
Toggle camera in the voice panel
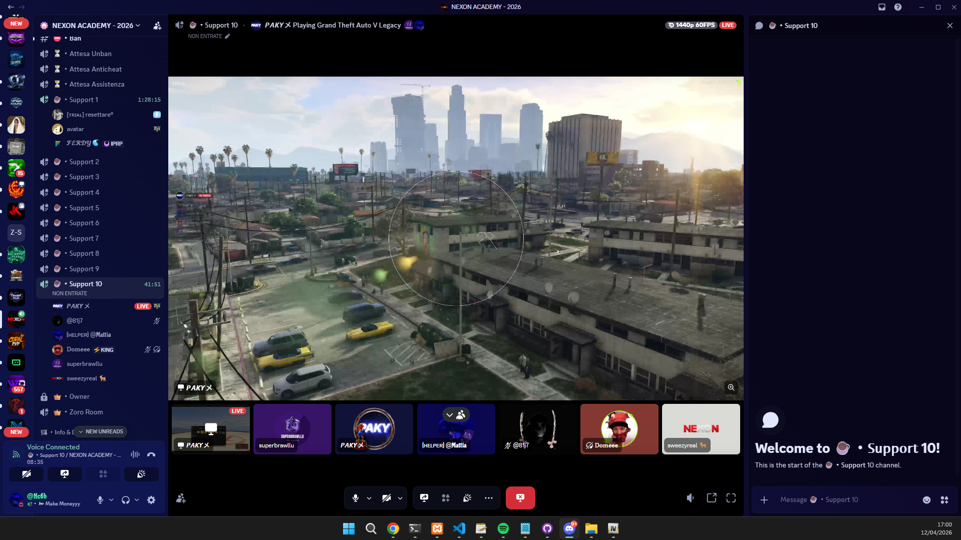[x=27, y=474]
